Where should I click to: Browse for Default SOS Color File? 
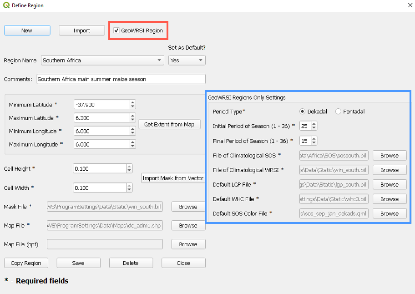pos(389,213)
